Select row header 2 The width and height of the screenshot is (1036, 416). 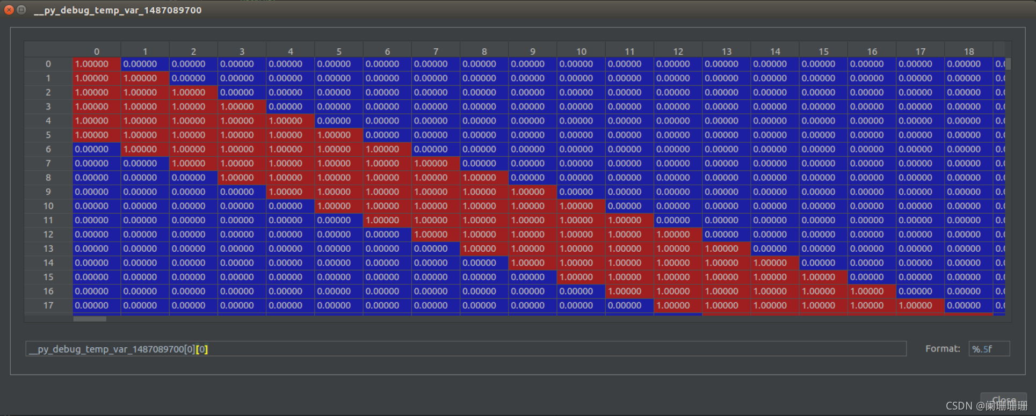tap(48, 92)
